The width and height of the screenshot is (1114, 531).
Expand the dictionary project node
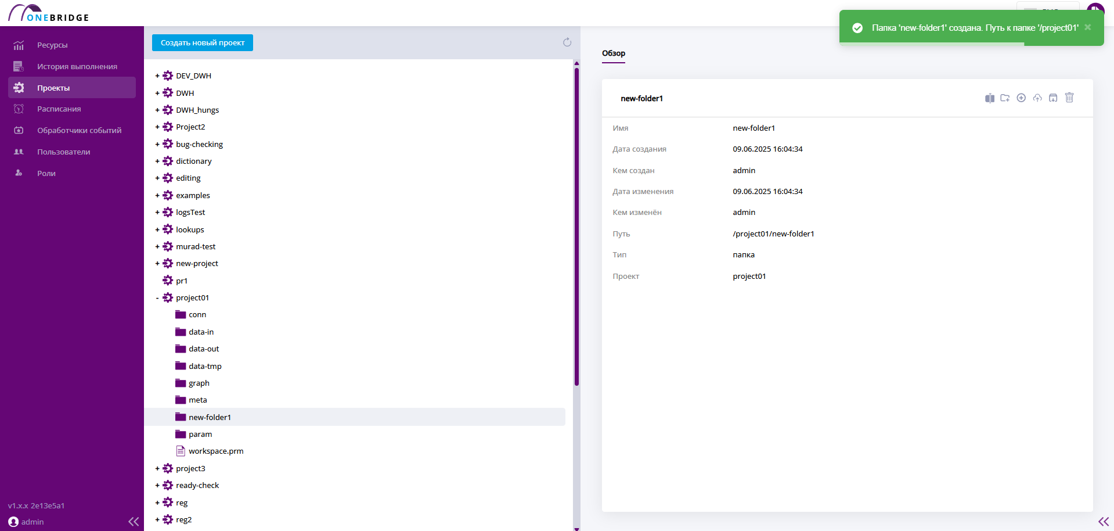157,162
